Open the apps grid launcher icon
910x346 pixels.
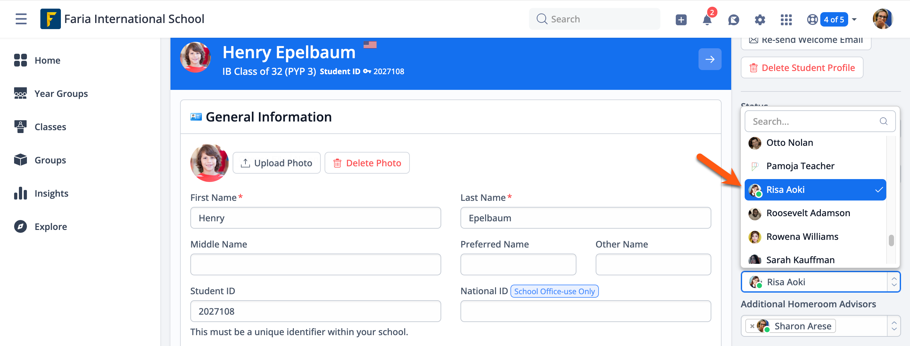tap(786, 20)
